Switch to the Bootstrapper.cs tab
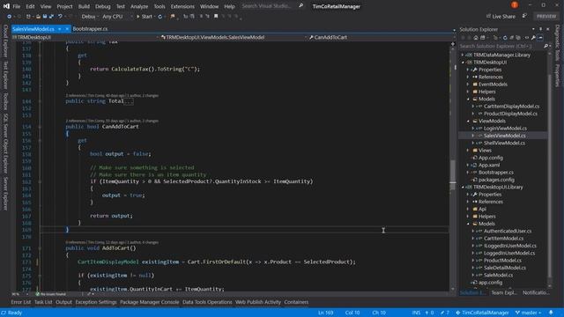564x317 pixels. [90, 29]
